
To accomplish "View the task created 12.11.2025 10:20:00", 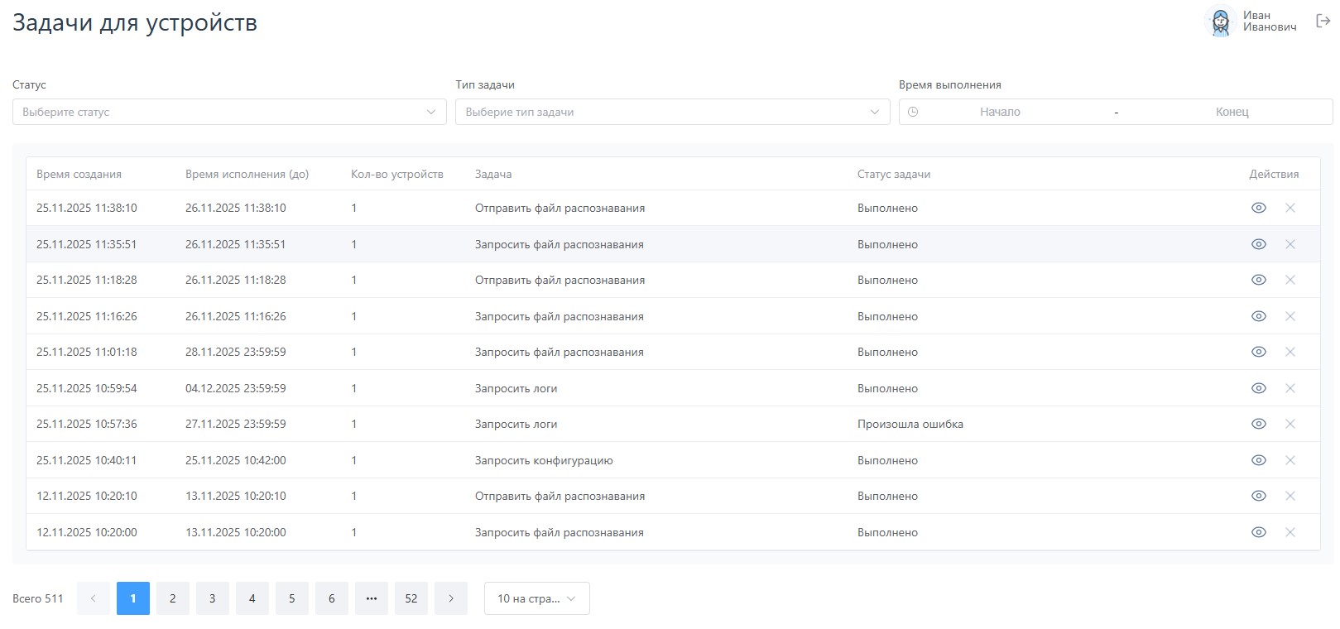I will 1258,532.
